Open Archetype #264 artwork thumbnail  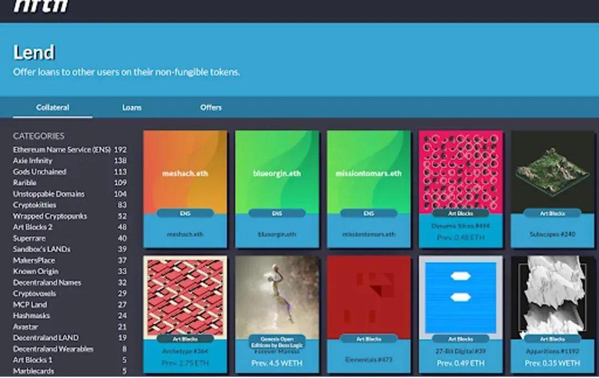tap(185, 296)
